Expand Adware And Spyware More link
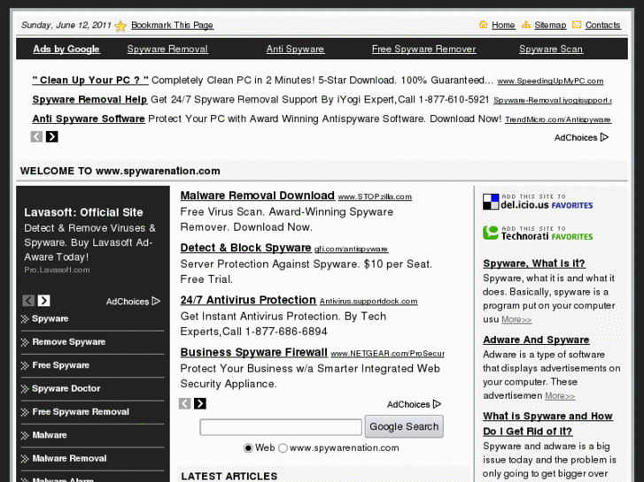 point(559,395)
